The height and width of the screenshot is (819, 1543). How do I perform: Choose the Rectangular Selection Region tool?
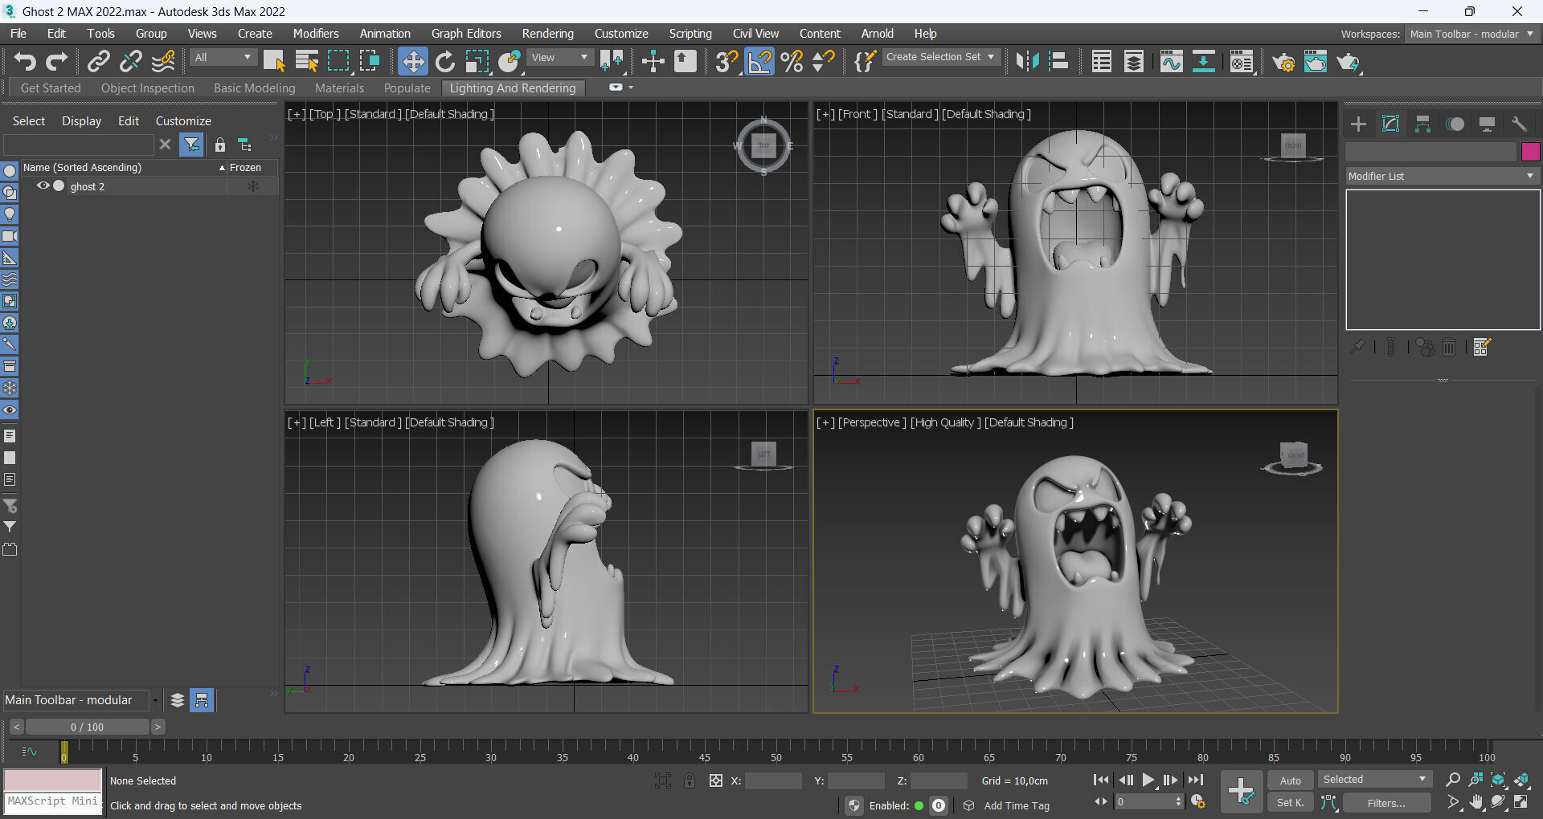coord(338,62)
